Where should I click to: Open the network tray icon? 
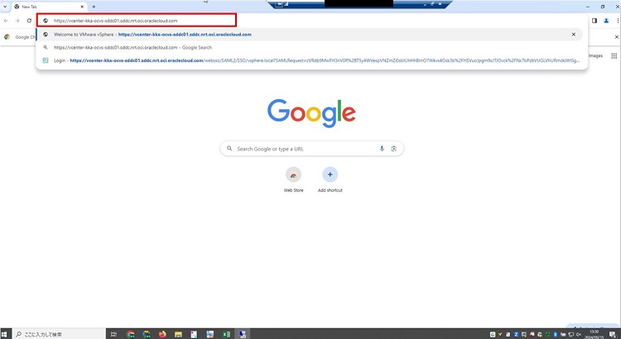(570, 334)
